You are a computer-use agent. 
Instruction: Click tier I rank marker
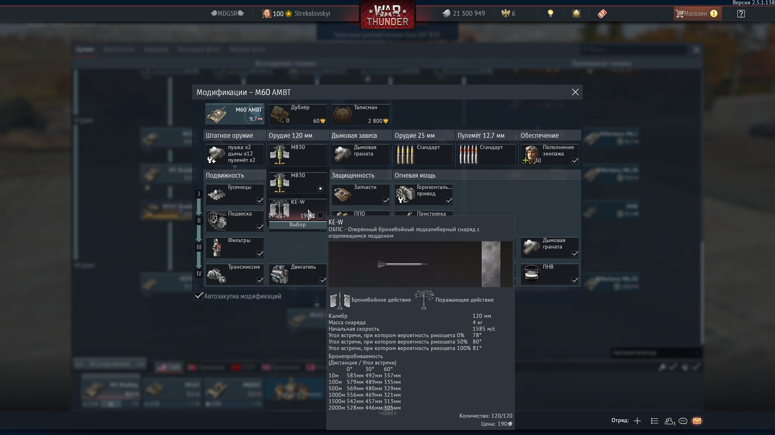(x=199, y=194)
